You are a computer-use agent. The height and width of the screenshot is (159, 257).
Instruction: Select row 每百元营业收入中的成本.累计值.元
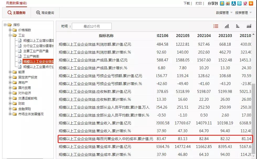click(x=155, y=139)
